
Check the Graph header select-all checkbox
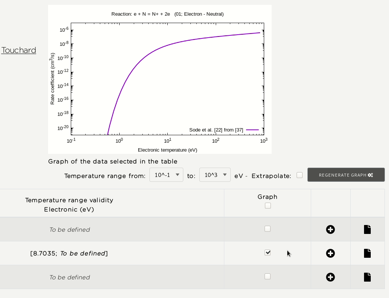tap(268, 206)
